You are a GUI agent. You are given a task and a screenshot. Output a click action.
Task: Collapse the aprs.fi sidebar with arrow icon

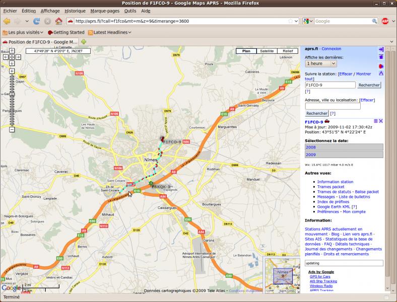(381, 49)
